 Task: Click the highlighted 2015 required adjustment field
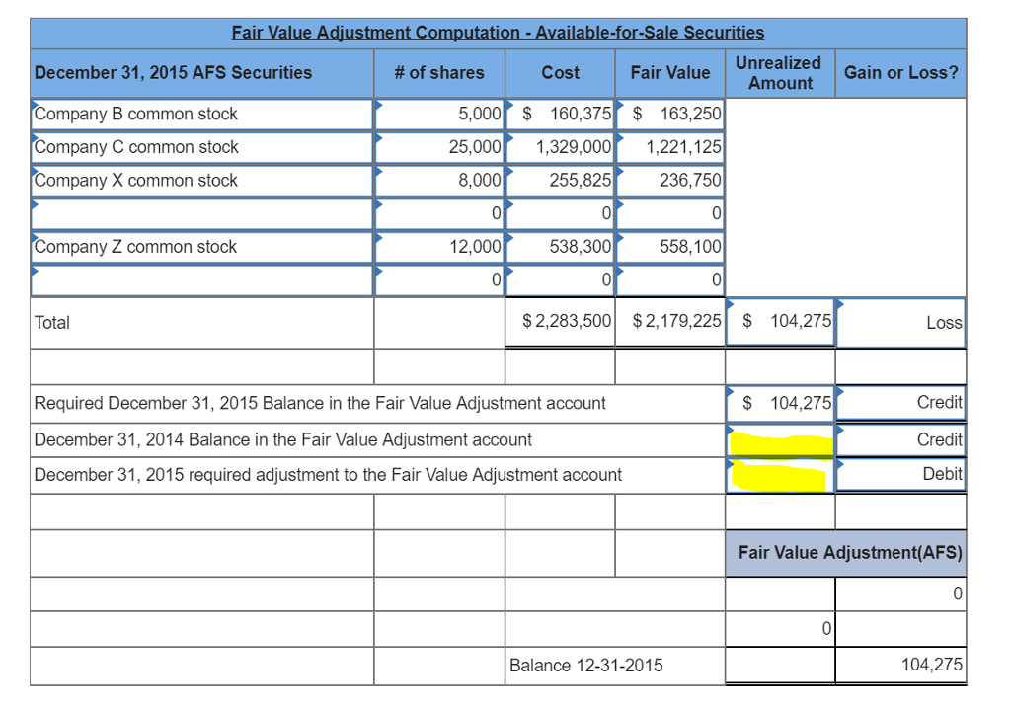[x=780, y=475]
